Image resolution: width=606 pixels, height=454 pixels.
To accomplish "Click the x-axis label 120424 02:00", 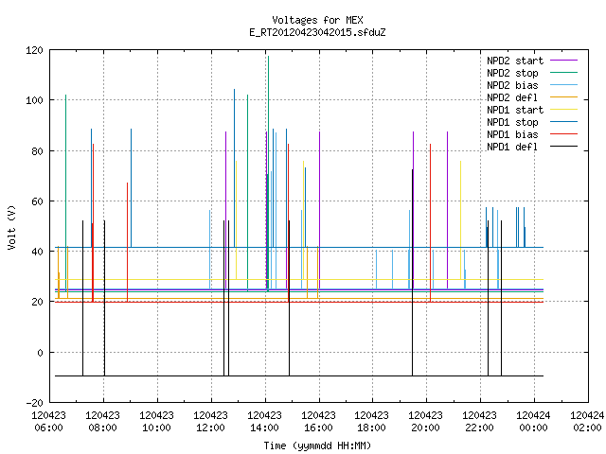I will pyautogui.click(x=587, y=422).
